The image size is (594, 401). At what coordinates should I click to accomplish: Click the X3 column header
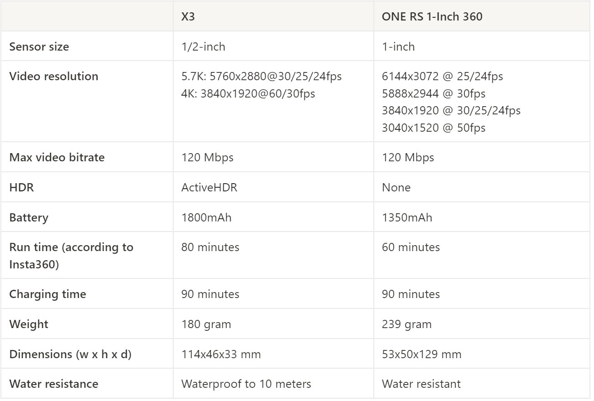(188, 16)
